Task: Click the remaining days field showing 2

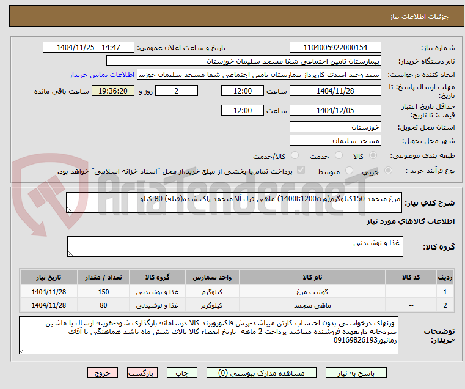Action: [x=177, y=91]
